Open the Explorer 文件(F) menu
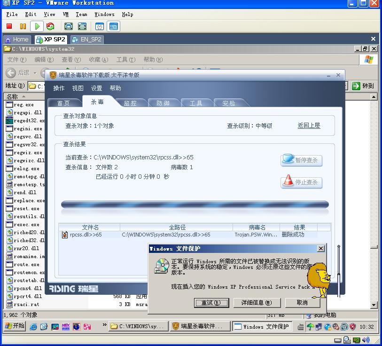 [17, 60]
